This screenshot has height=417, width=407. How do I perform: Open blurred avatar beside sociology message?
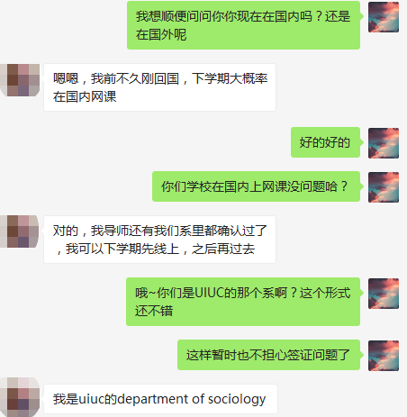[20, 397]
